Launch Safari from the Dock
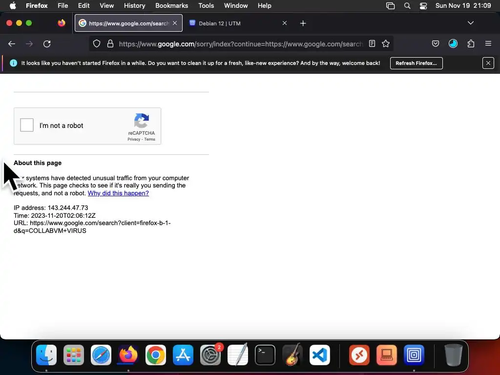Screen dimensions: 500x375 click(x=101, y=355)
